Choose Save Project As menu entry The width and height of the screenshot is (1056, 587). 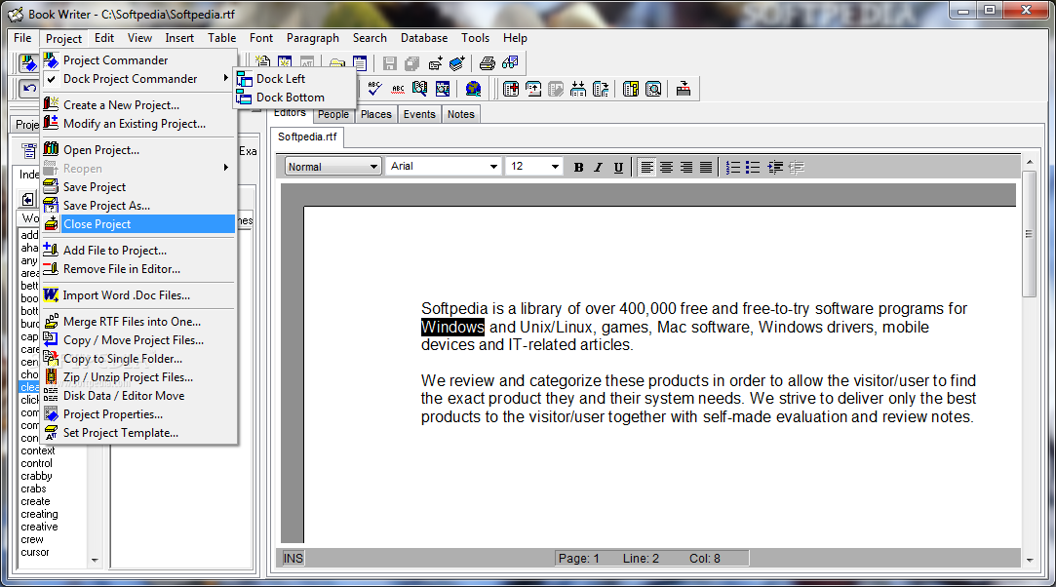click(x=138, y=206)
